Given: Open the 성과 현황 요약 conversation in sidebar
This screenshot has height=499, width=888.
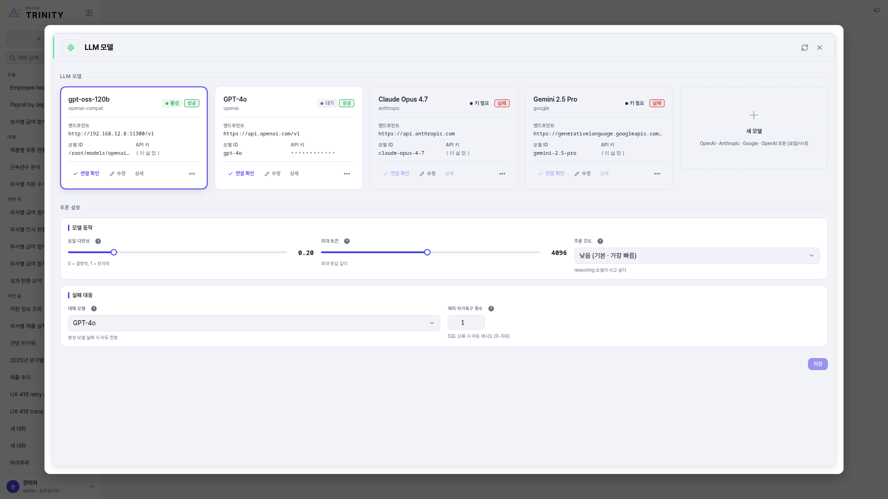Looking at the screenshot, I should [26, 281].
